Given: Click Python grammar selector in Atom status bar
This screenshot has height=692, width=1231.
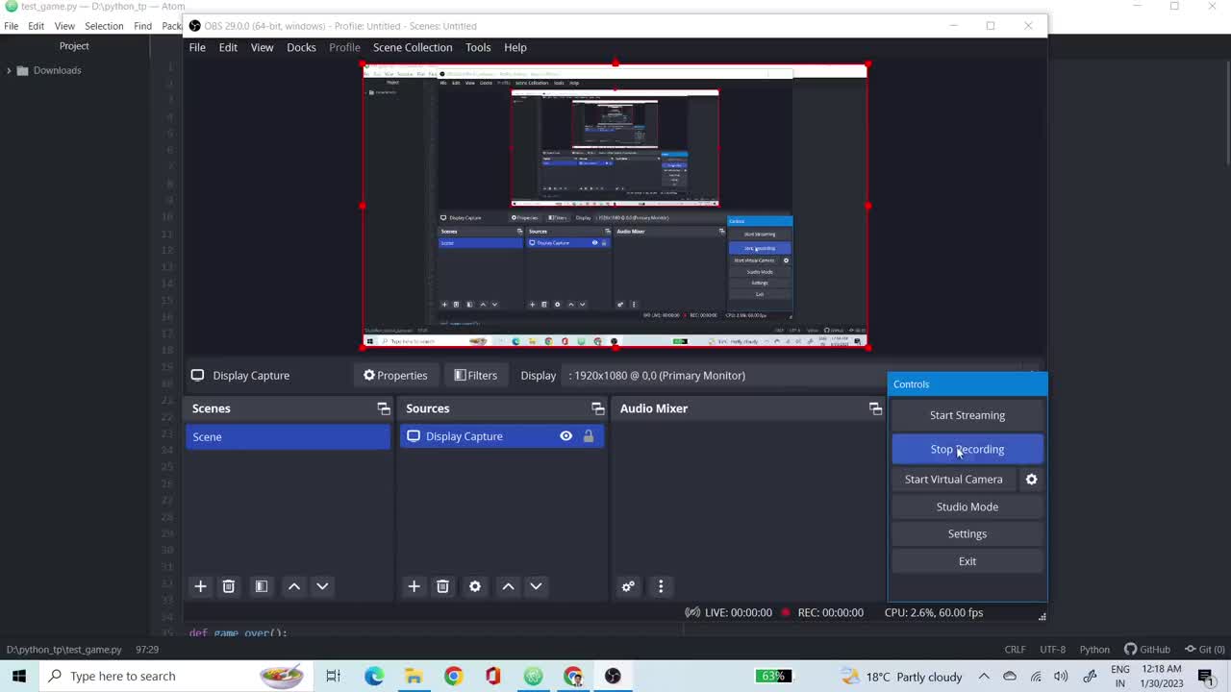Looking at the screenshot, I should [1094, 649].
